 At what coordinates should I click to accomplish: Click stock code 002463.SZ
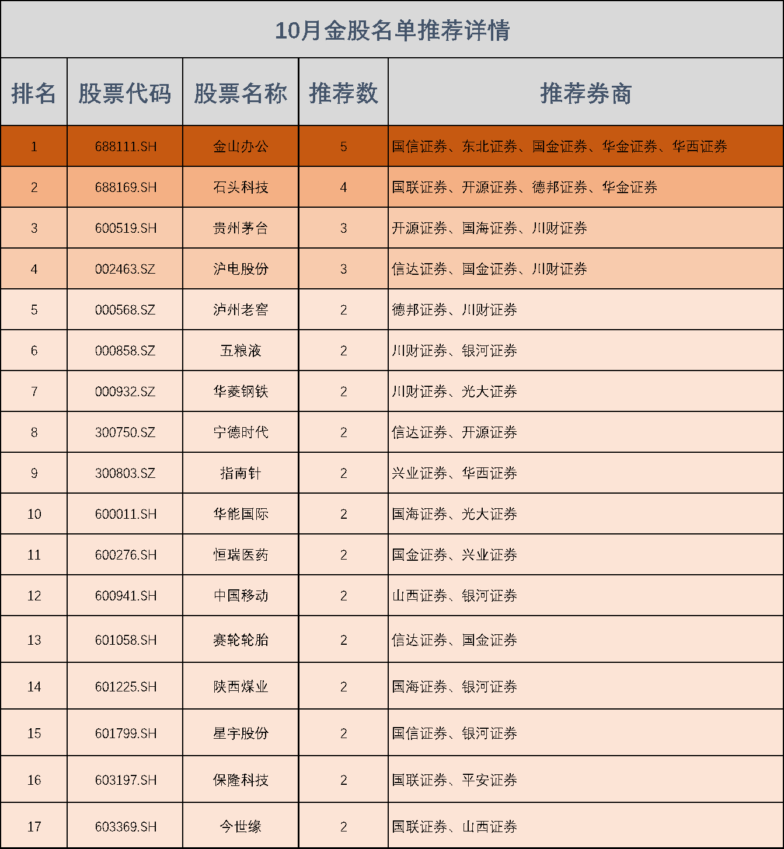[x=125, y=269]
